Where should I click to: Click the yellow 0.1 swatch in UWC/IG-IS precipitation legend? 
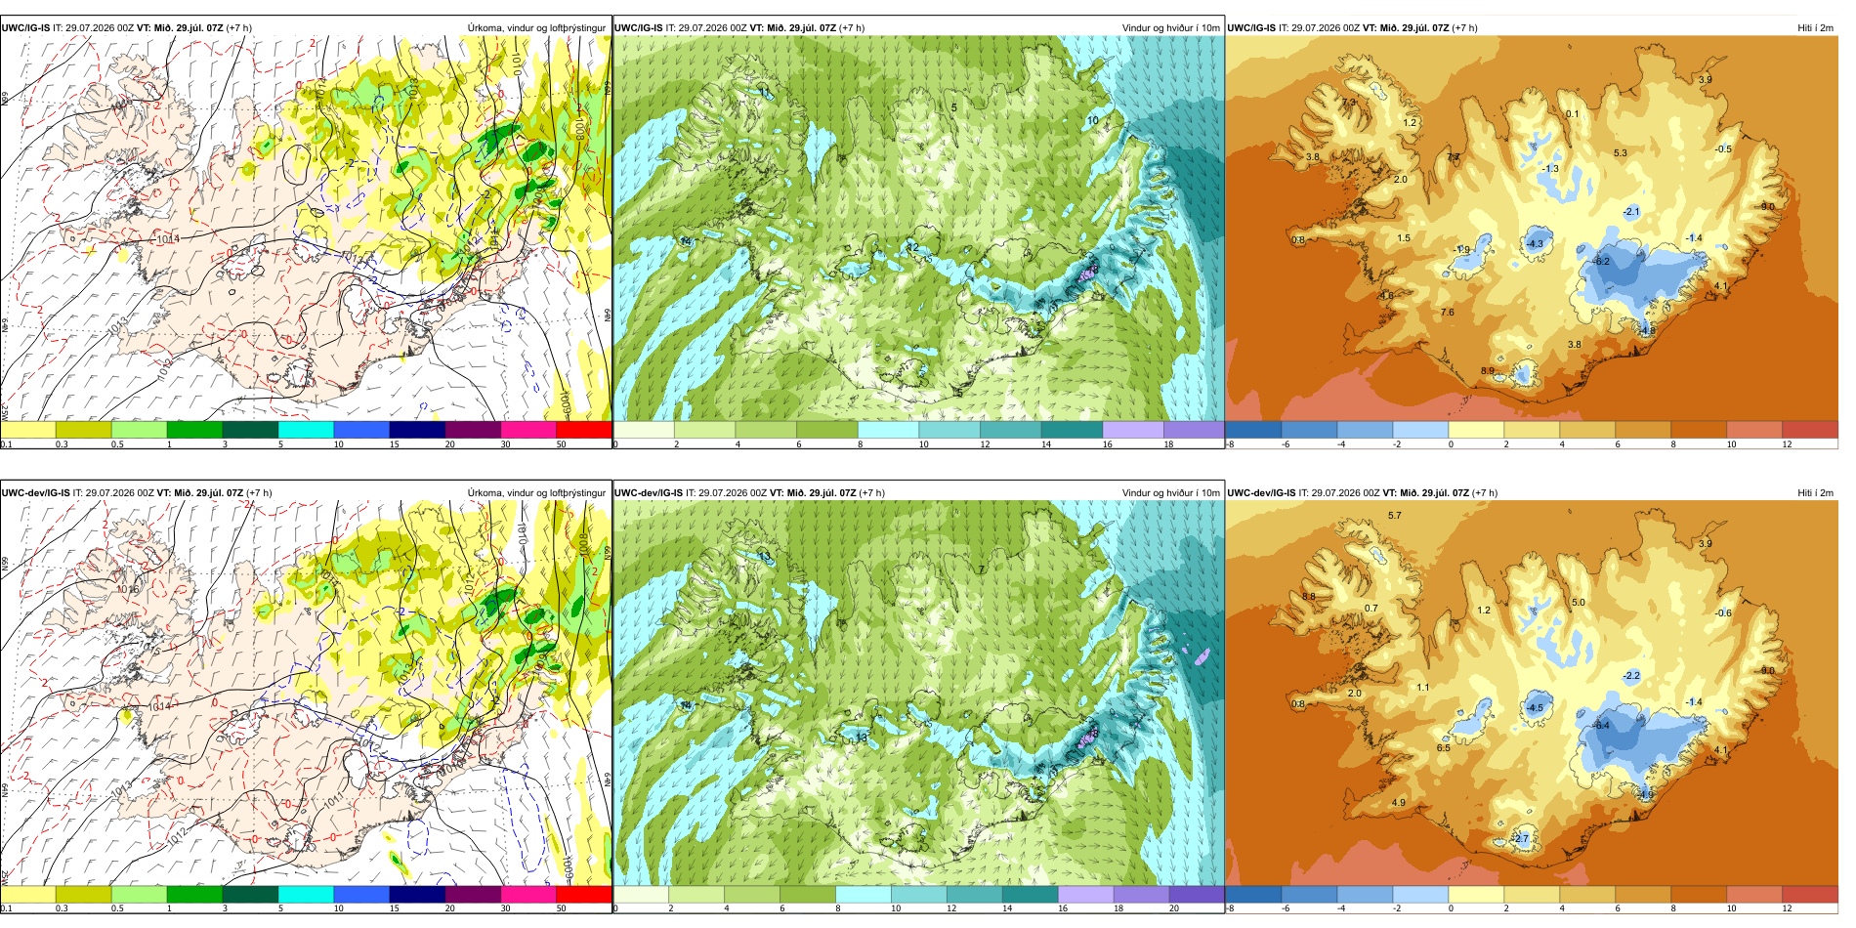tap(27, 430)
